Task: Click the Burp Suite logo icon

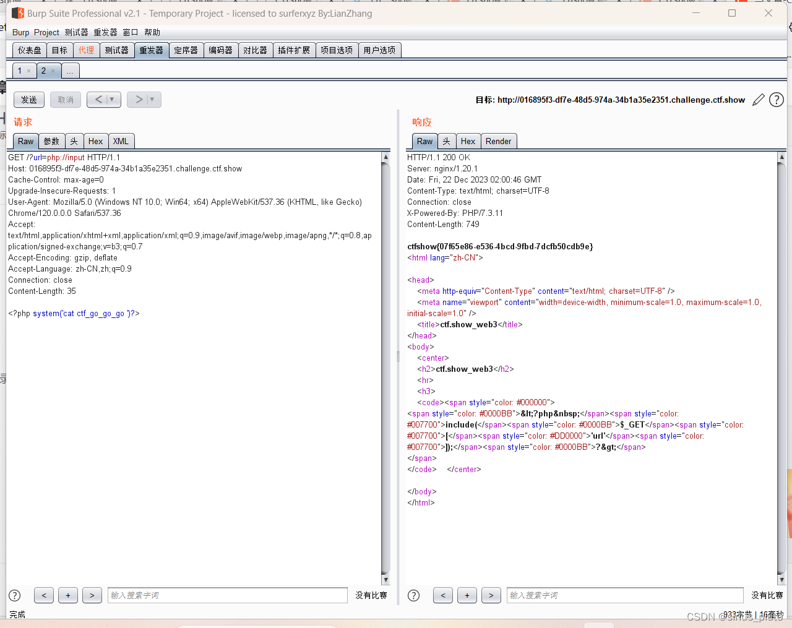Action: coord(18,13)
